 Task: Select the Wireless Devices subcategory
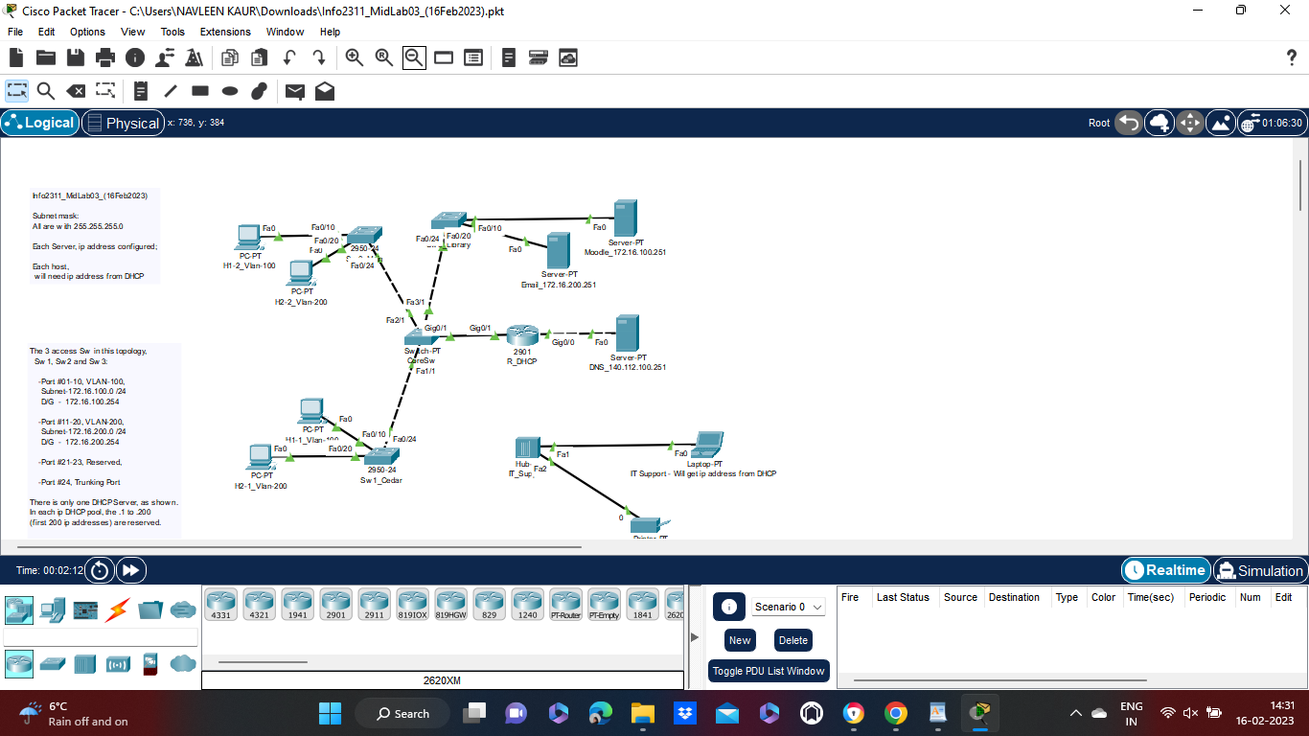click(116, 663)
